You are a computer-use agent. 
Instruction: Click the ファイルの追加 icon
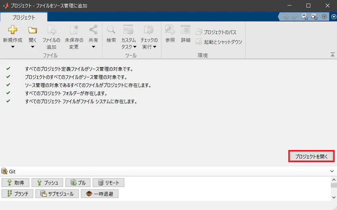click(x=52, y=30)
